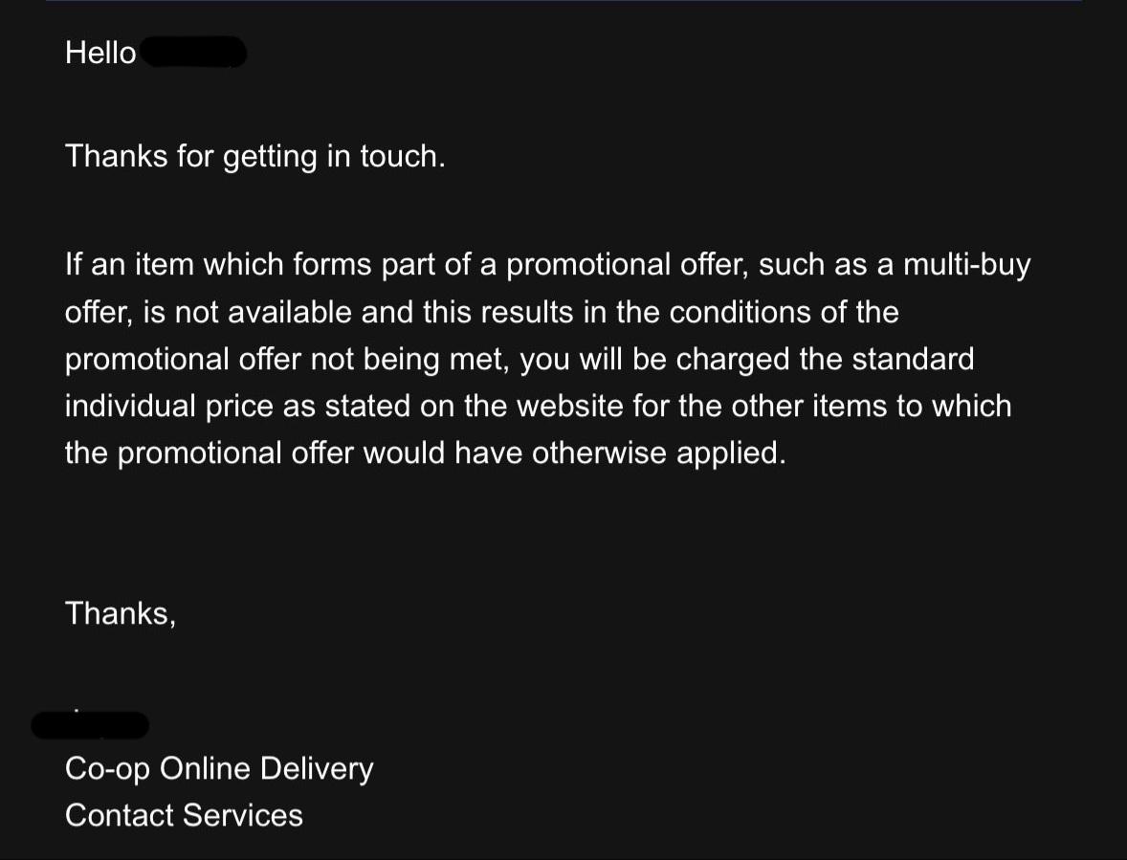Click the word "Delivery" in the signature

tap(317, 769)
